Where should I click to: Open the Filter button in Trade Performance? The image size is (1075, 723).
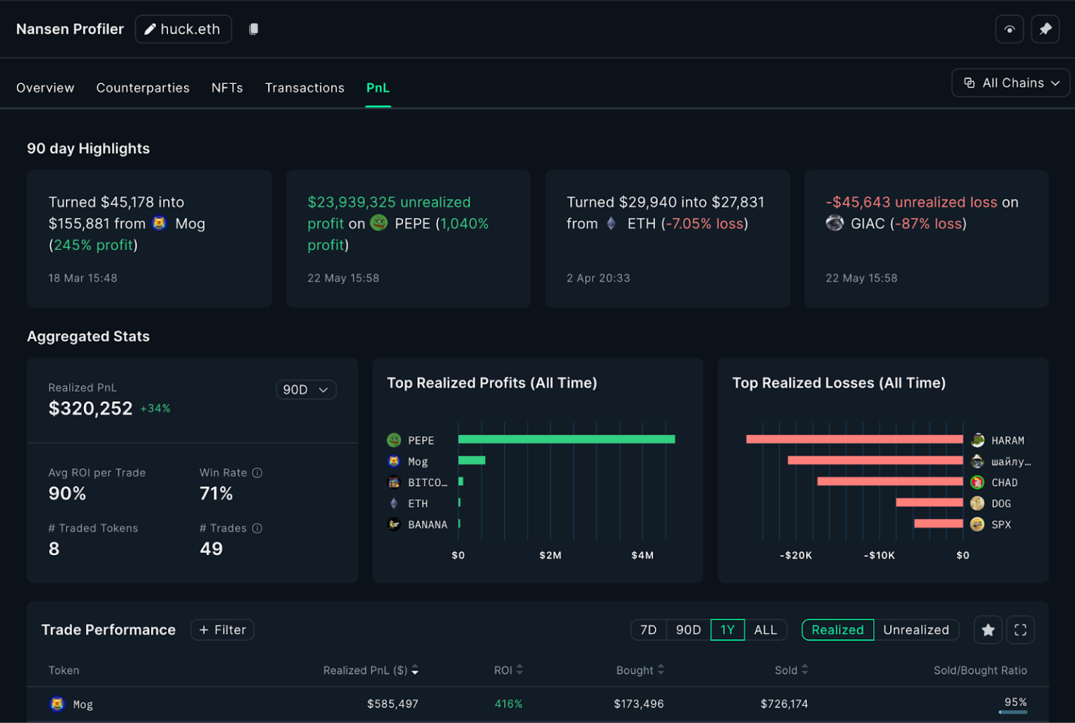click(x=223, y=630)
